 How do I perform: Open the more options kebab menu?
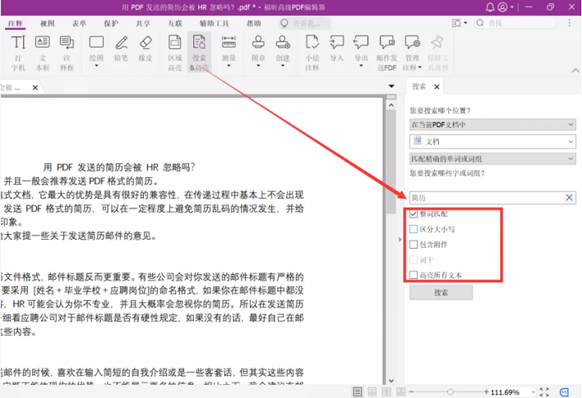570,23
